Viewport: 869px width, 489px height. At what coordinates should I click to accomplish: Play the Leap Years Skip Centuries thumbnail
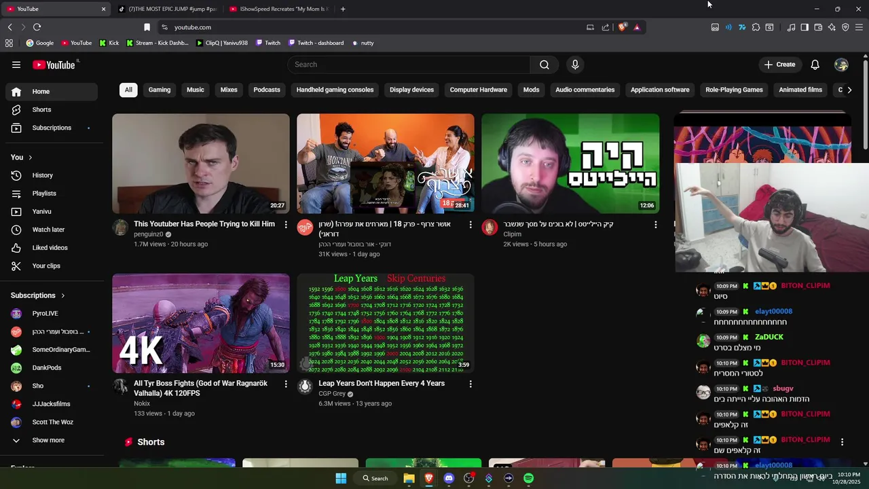pos(386,323)
